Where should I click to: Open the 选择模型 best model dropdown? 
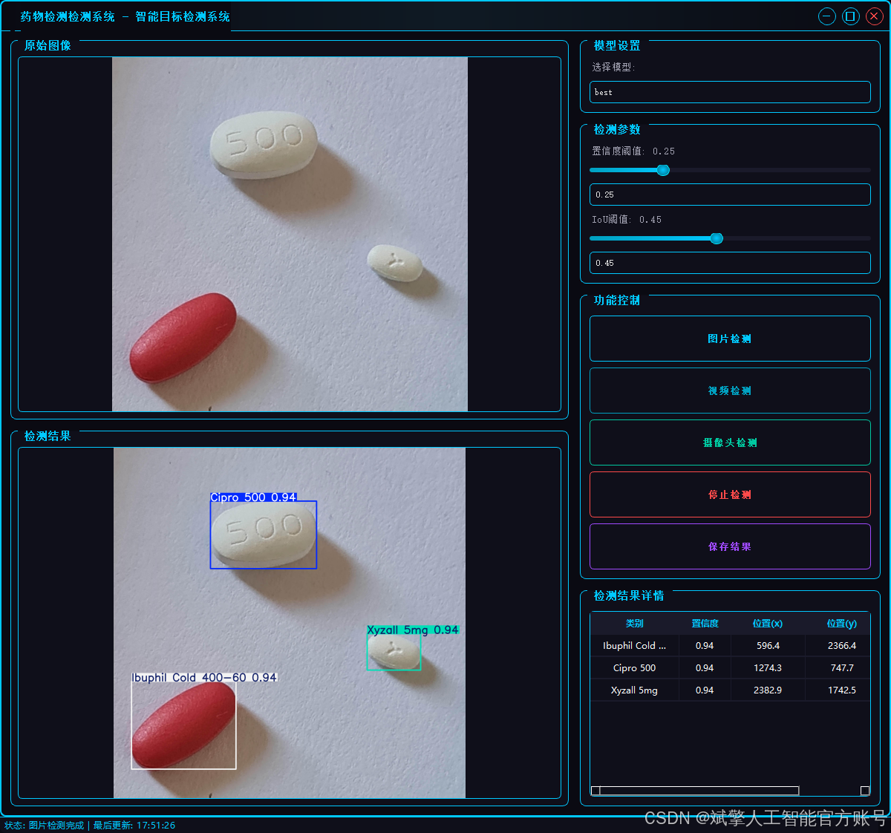point(730,92)
